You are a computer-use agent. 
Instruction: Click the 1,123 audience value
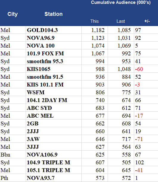tap(98, 38)
